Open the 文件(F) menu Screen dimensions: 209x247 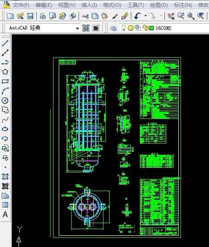[x=21, y=5]
